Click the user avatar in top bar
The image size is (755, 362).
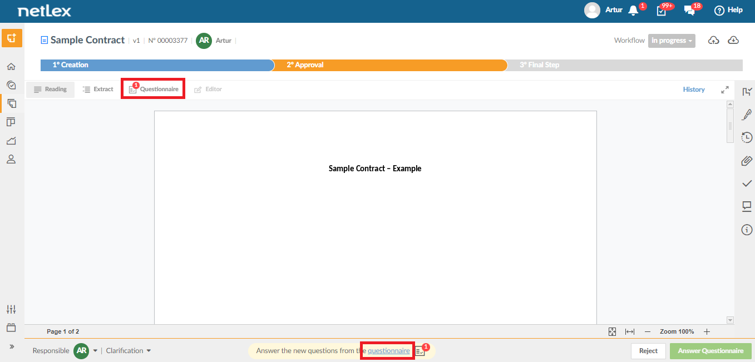592,10
